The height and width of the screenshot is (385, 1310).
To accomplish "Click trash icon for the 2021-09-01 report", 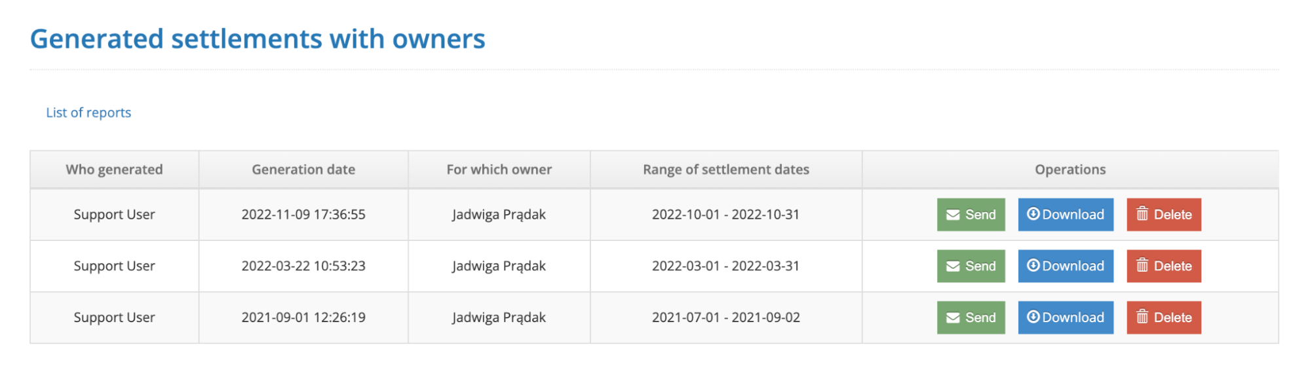I will [1142, 317].
